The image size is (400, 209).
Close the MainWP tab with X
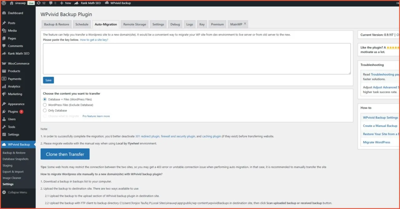(x=245, y=24)
